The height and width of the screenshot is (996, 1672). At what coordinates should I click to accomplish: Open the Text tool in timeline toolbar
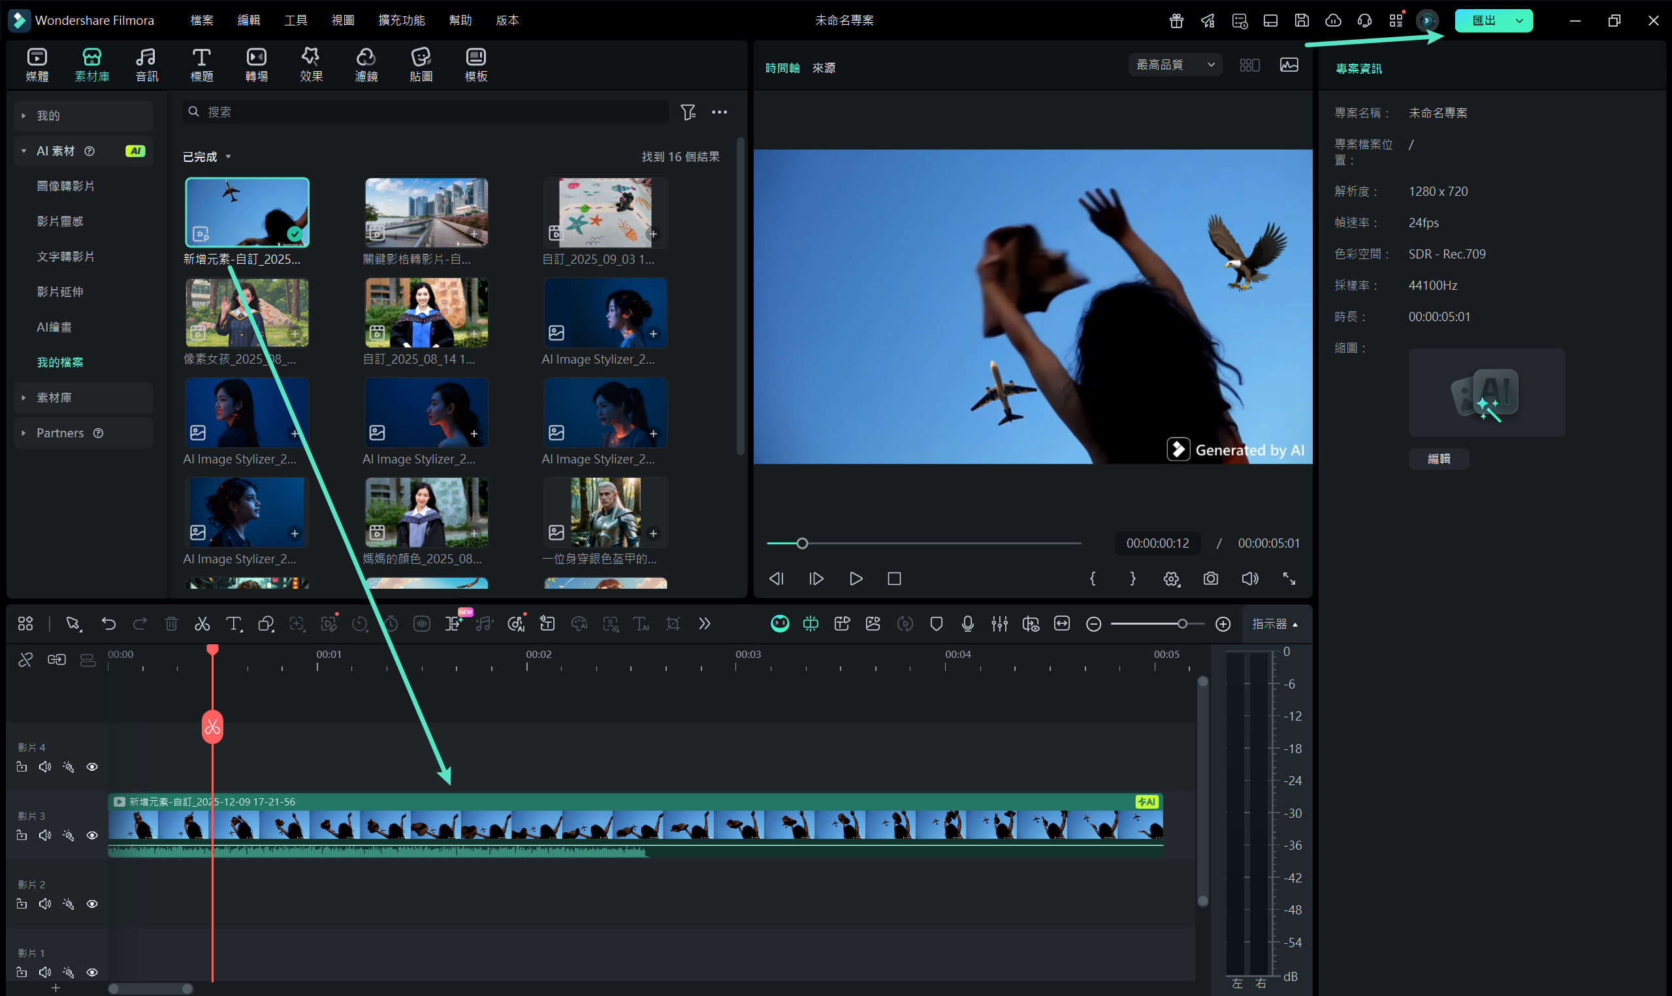(x=233, y=624)
